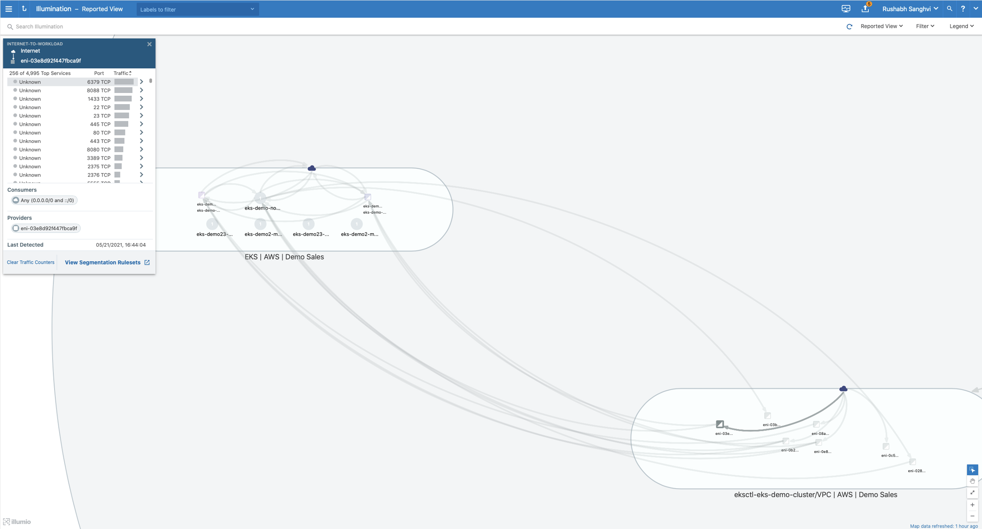Open the hamburger navigation menu
The image size is (982, 529).
(9, 9)
